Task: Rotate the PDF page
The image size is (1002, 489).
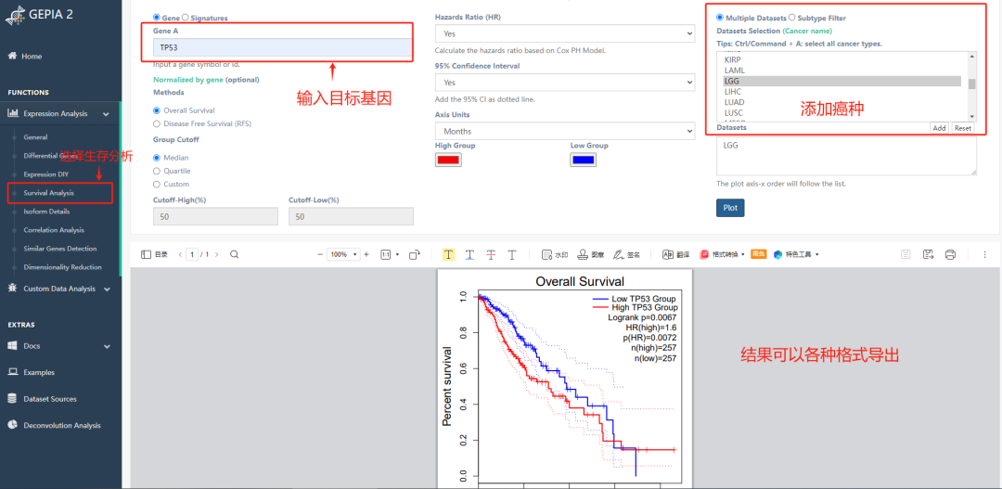Action: 414,254
